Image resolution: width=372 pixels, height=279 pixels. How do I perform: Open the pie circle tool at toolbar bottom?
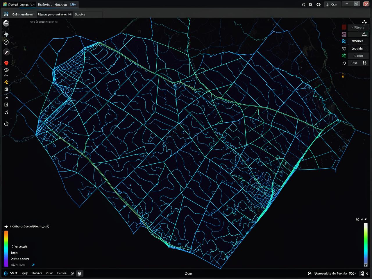click(6, 124)
